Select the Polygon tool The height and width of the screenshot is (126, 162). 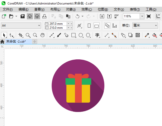pyautogui.click(x=88, y=35)
